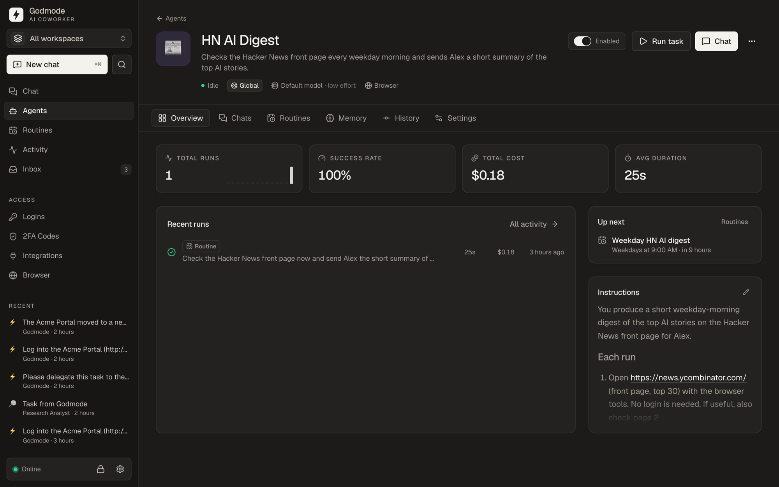Click the Default model chip icon
The image size is (779, 487).
(x=275, y=86)
